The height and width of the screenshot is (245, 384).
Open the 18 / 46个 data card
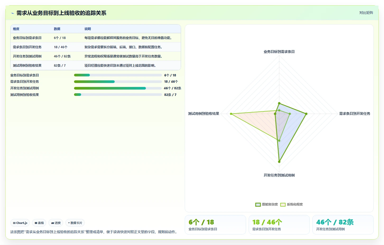[x=279, y=225]
